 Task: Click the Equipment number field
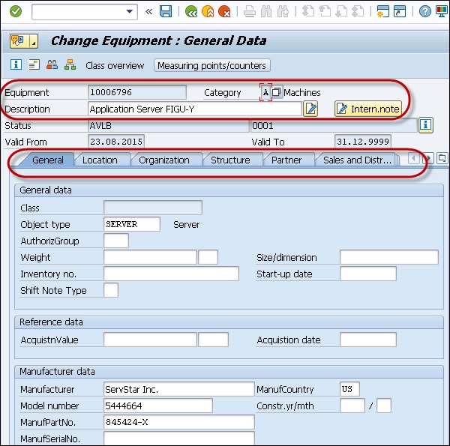[x=137, y=92]
